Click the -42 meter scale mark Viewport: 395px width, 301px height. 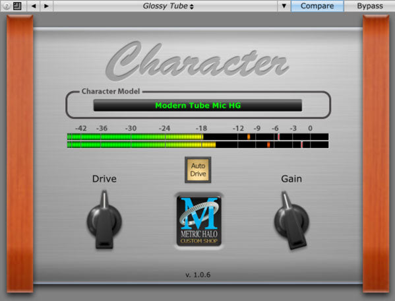click(x=81, y=129)
